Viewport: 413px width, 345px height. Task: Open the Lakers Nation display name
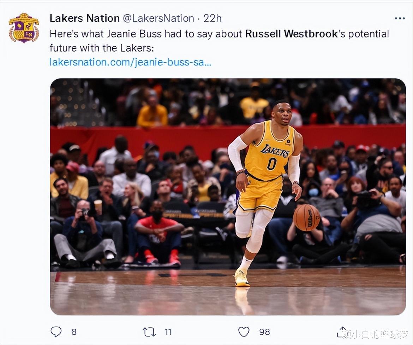click(85, 18)
